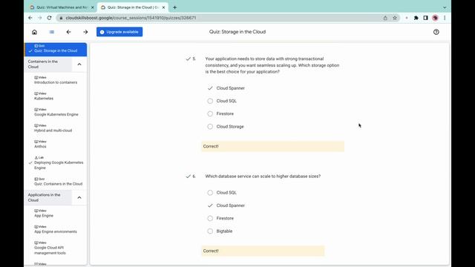Viewport: 475px width, 267px height.
Task: Open Quiz: Storage in the Cloud sidebar item
Action: pos(56,50)
